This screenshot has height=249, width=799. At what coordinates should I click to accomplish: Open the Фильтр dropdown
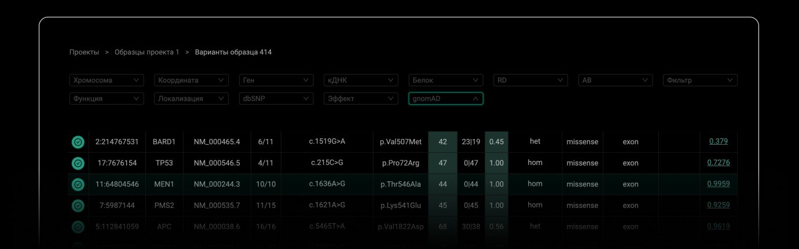[700, 80]
